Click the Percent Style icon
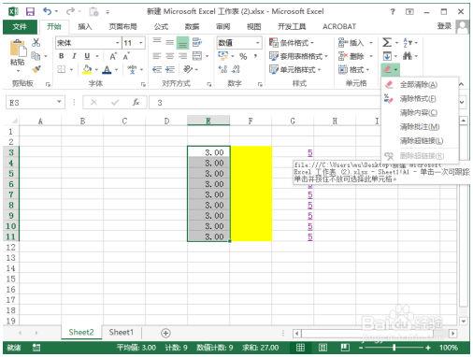Image resolution: width=473 pixels, height=357 pixels. click(243, 56)
